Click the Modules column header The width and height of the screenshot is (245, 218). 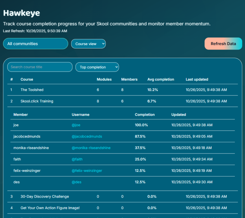coord(104,79)
